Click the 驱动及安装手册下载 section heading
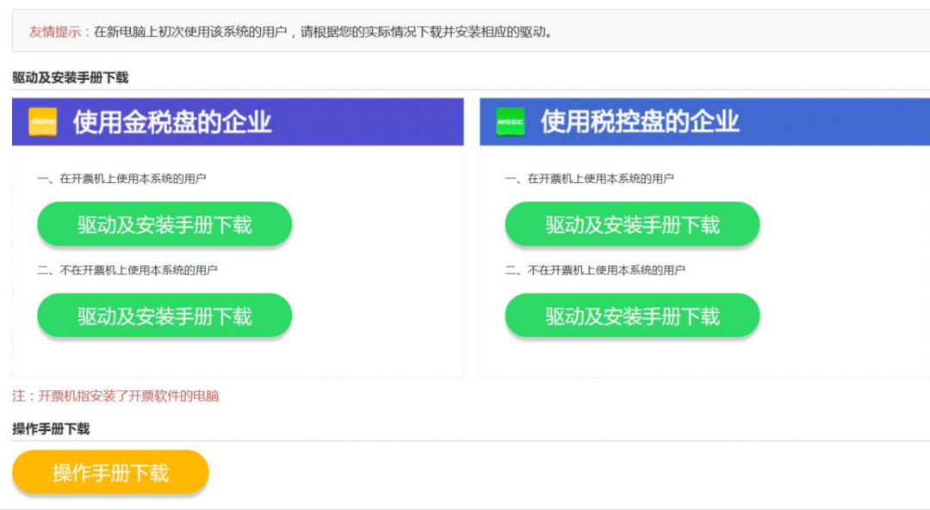This screenshot has height=510, width=930. [70, 77]
